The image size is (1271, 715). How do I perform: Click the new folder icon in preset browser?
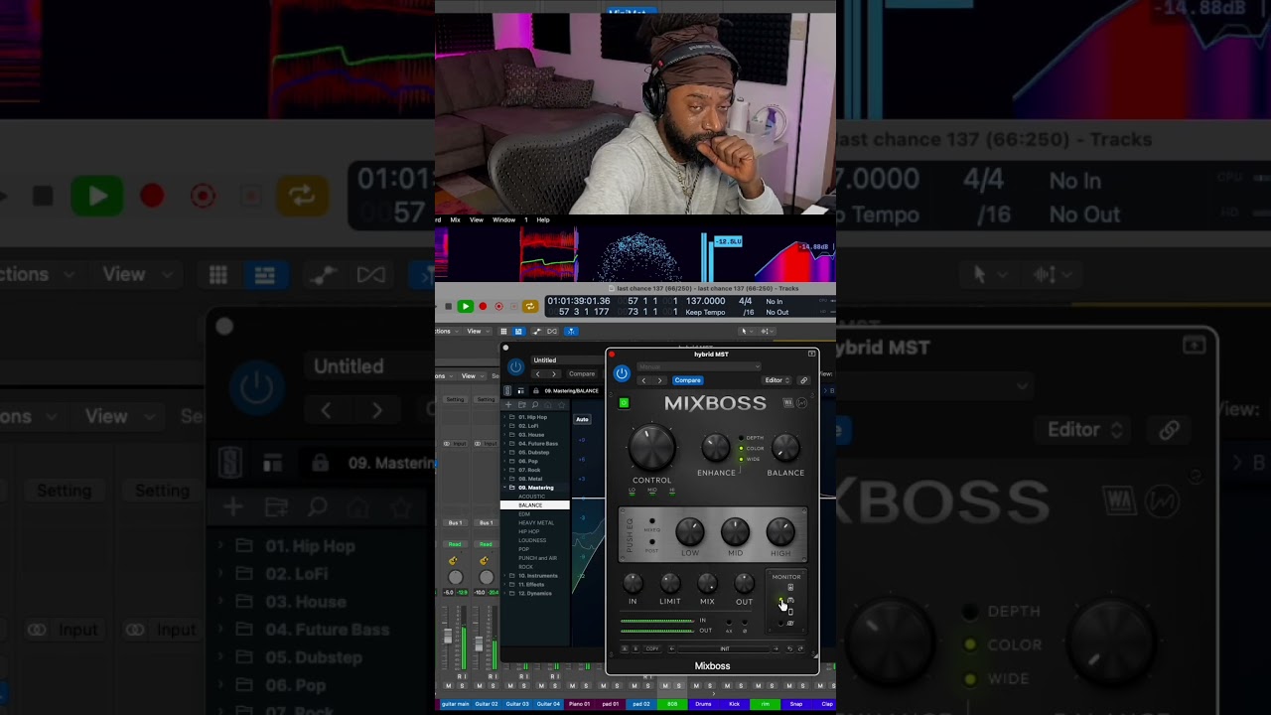point(521,405)
